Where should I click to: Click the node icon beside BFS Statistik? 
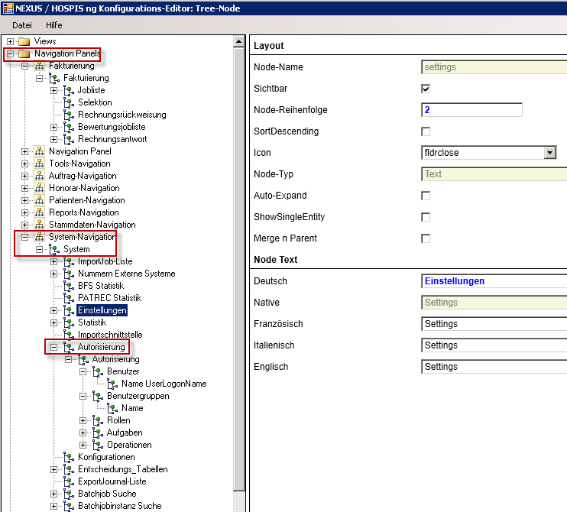(69, 286)
